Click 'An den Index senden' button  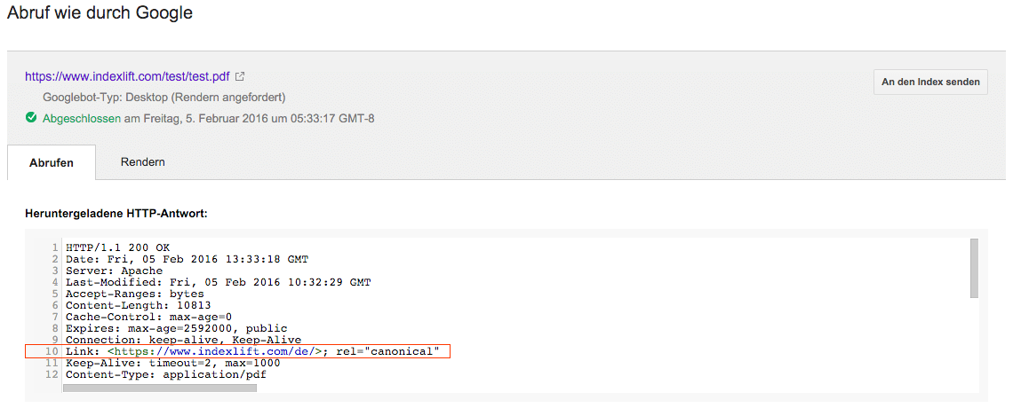click(930, 82)
